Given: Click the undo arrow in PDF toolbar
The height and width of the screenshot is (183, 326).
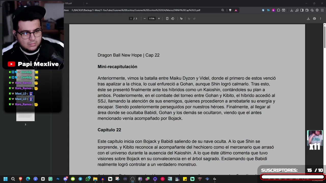Looking at the screenshot, I should click(x=189, y=19).
